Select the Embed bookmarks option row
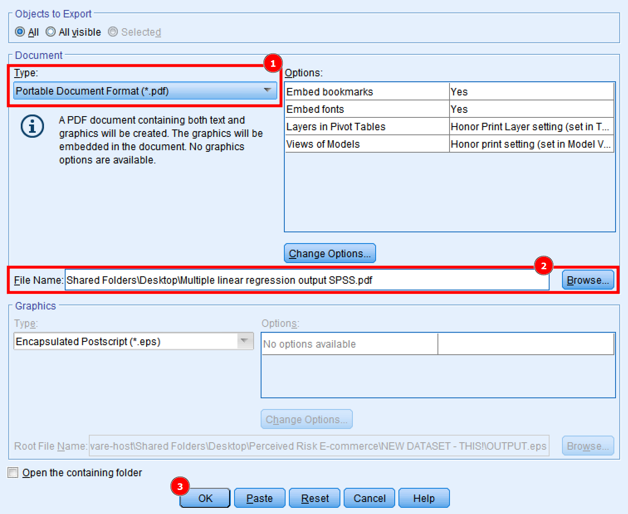Image resolution: width=628 pixels, height=514 pixels. [x=367, y=91]
